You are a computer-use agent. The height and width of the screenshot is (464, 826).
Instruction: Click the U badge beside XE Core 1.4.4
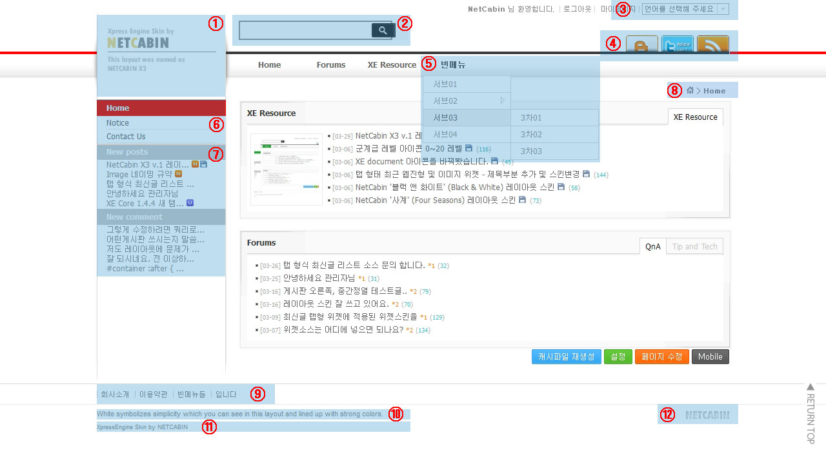[x=190, y=202]
